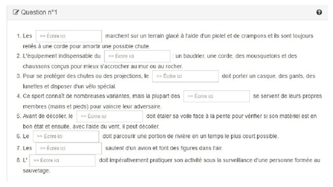Focus the blank after "la plupart des"

(216, 96)
